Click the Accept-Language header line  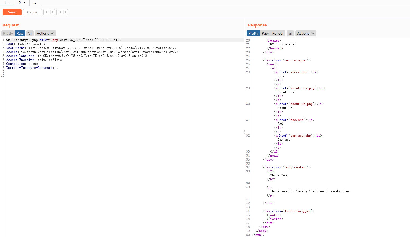[76, 56]
